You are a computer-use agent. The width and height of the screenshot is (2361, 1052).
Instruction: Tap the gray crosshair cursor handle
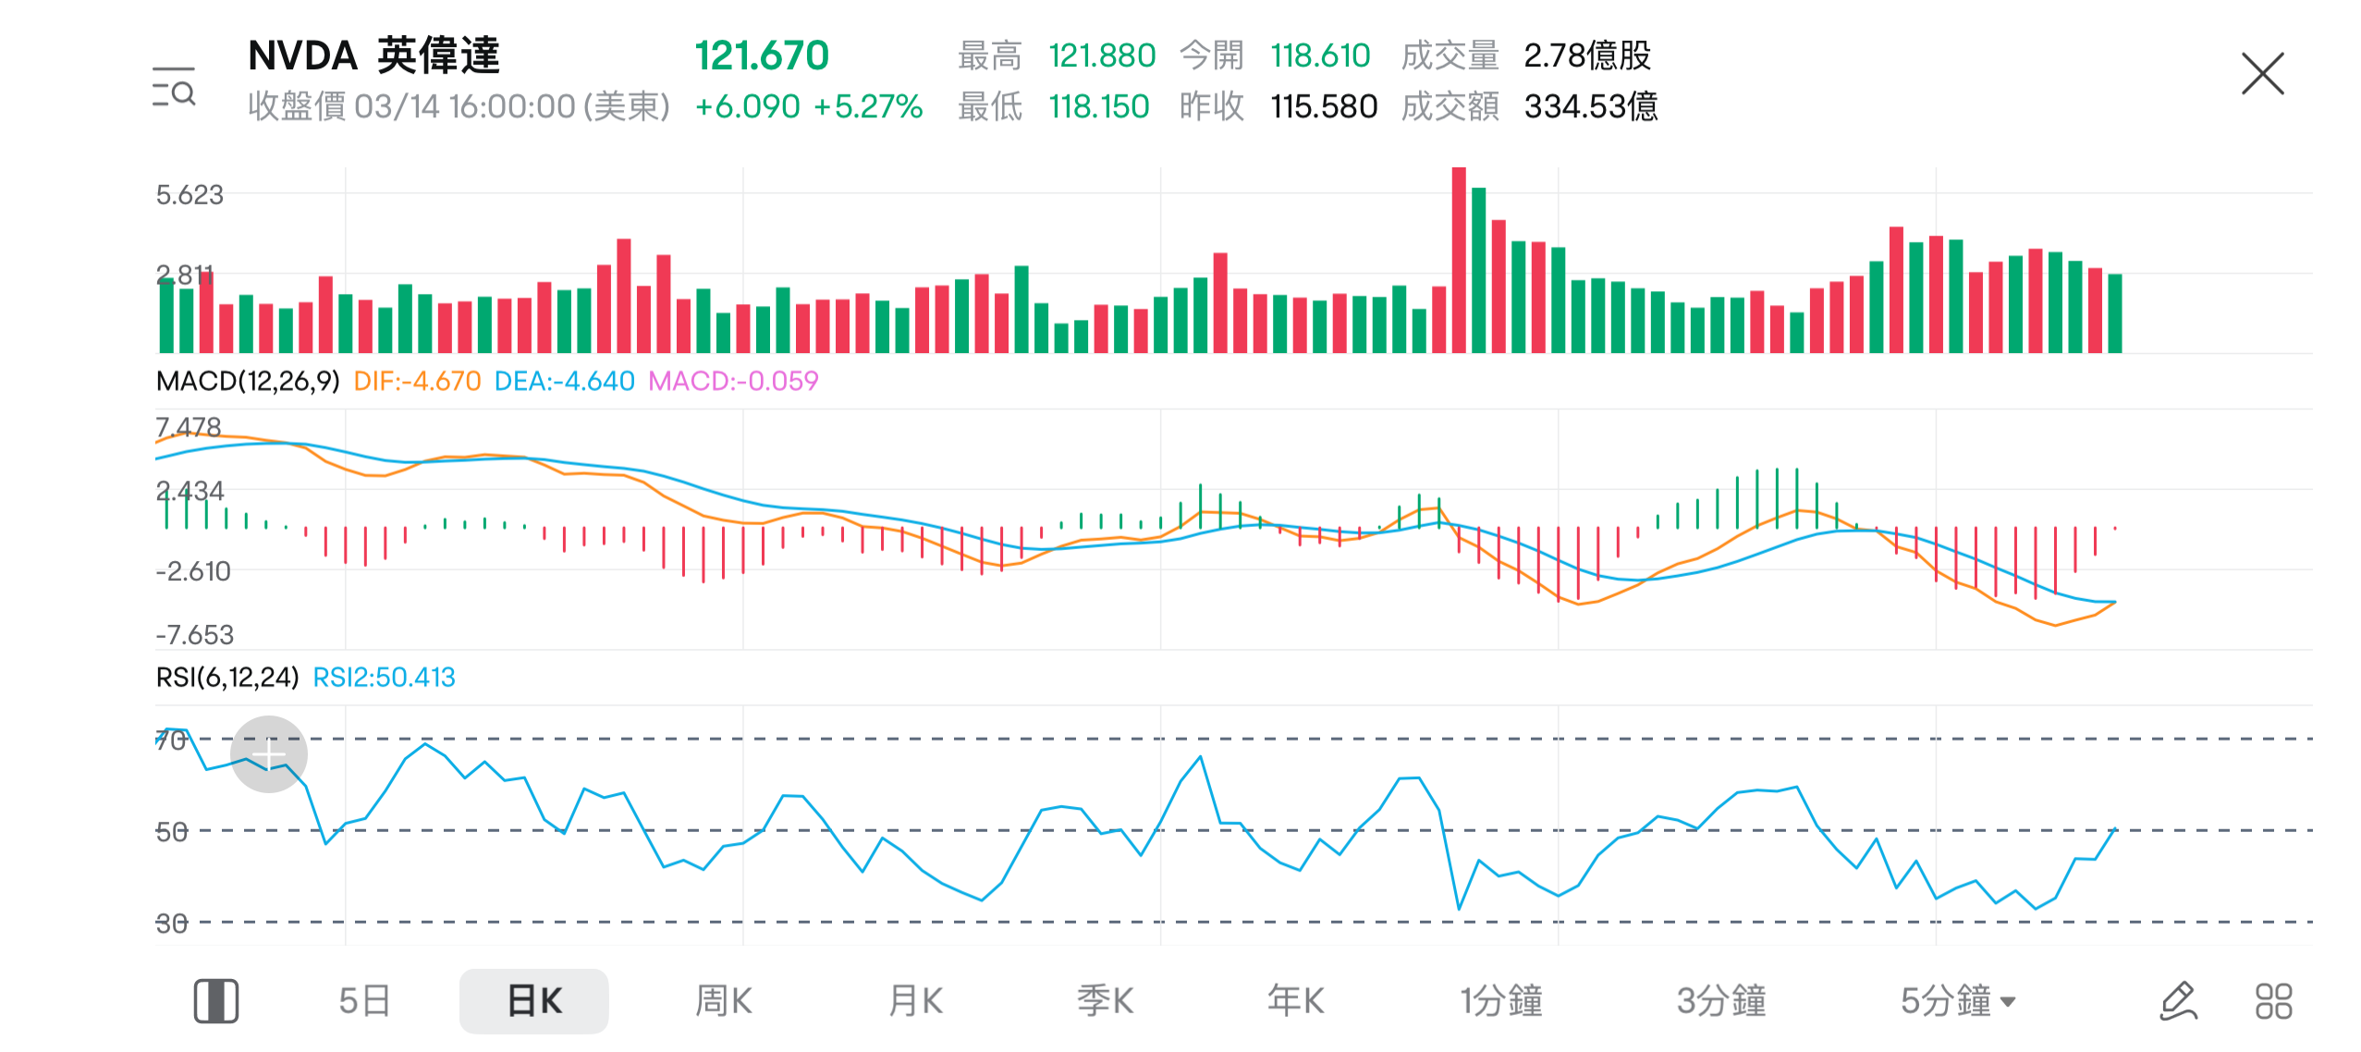pyautogui.click(x=269, y=754)
